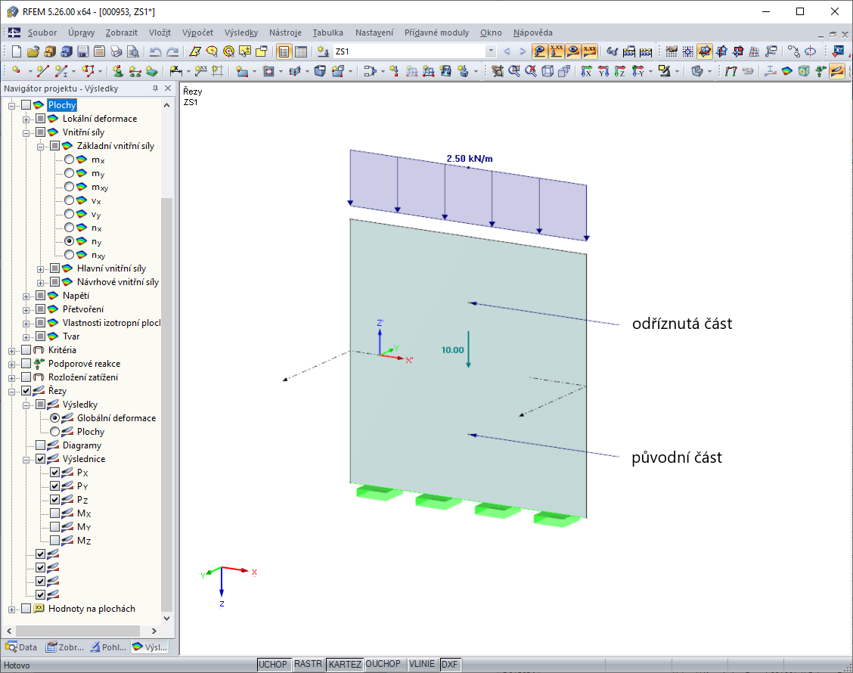Switch to the Data navigator tab
Screen dimensions: 853x673
coord(21,647)
